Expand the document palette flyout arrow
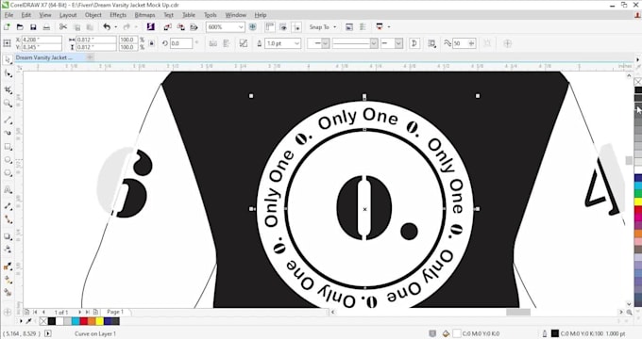 [21, 321]
